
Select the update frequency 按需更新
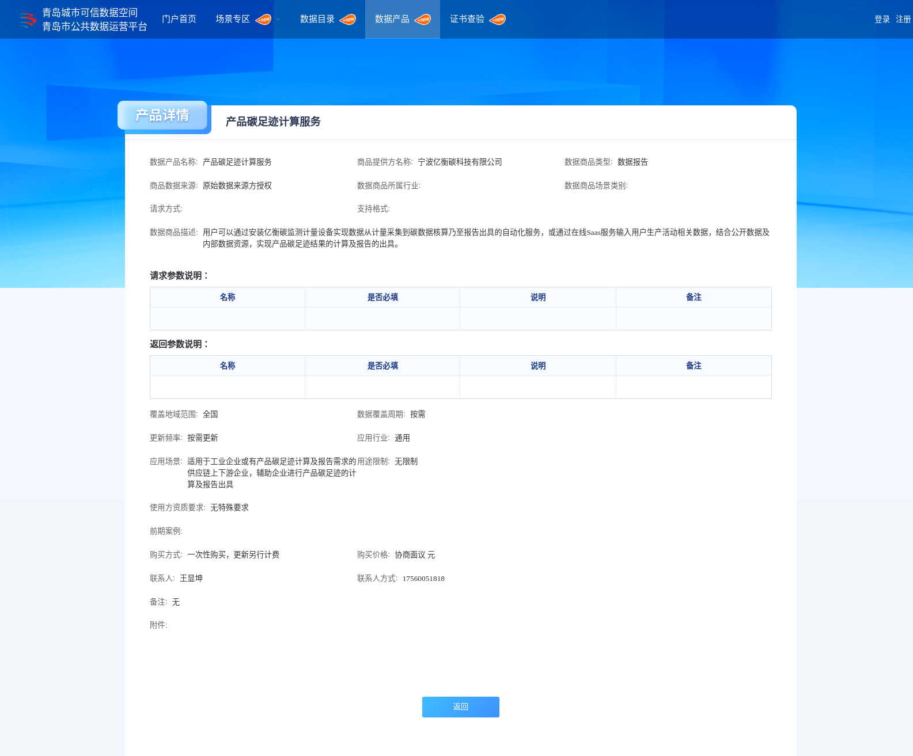[202, 438]
